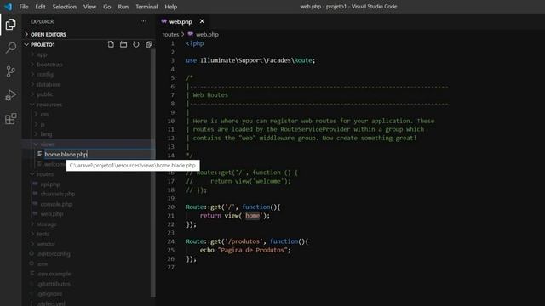Click the New Folder icon in PROJETO1
545x306 pixels.
pos(123,44)
